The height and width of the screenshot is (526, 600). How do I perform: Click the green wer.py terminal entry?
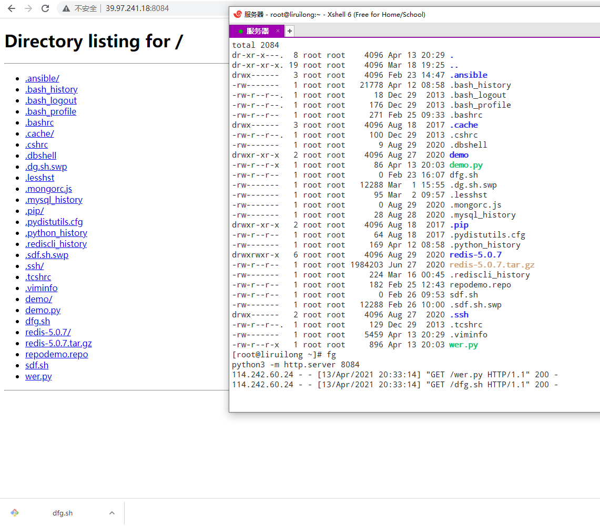click(x=463, y=345)
